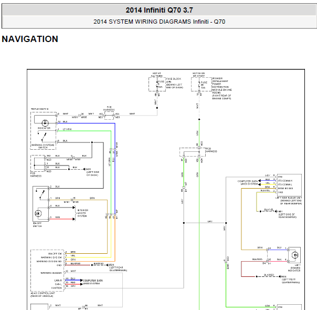Click the "WARNING BUZZER" pin label

click(x=51, y=273)
